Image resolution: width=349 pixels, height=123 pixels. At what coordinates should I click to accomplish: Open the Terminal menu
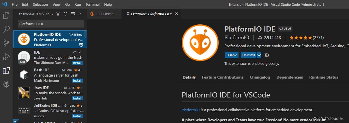(93, 4)
